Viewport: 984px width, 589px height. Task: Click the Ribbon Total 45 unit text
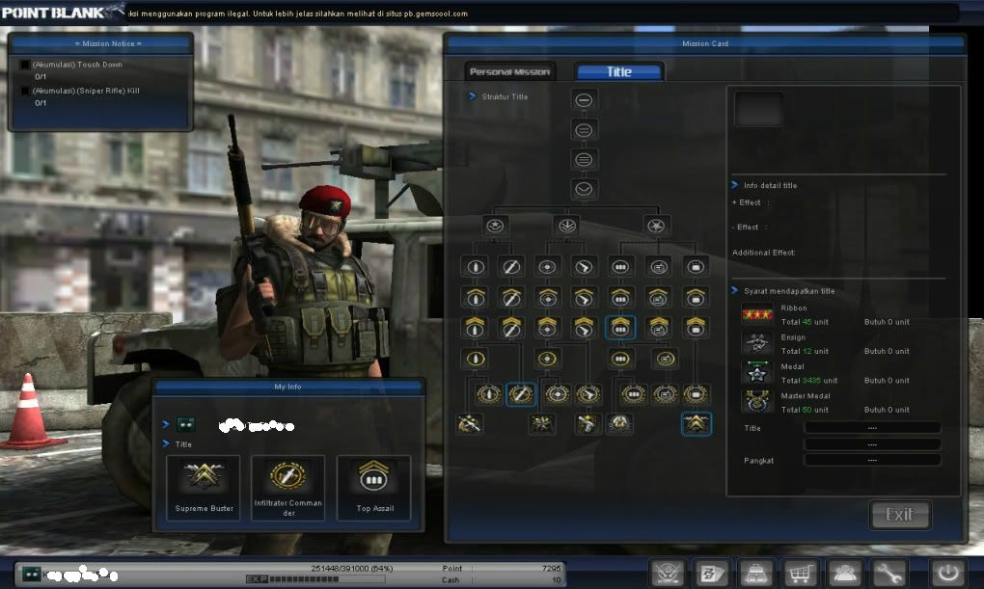click(x=805, y=322)
